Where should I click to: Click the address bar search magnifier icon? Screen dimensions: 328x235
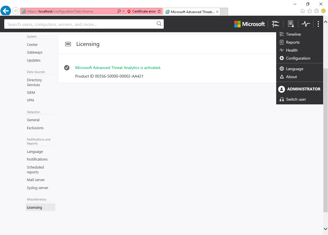pyautogui.click(x=119, y=11)
